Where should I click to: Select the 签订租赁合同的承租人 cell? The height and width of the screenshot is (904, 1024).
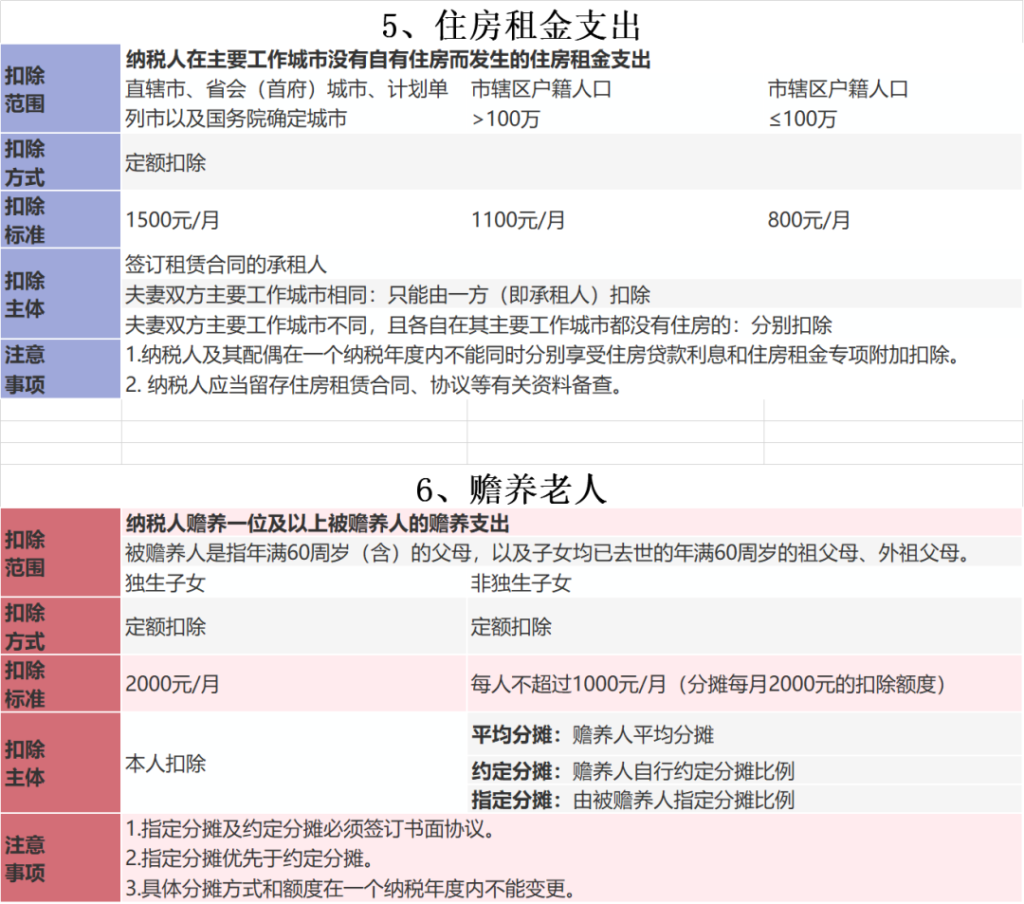click(226, 265)
